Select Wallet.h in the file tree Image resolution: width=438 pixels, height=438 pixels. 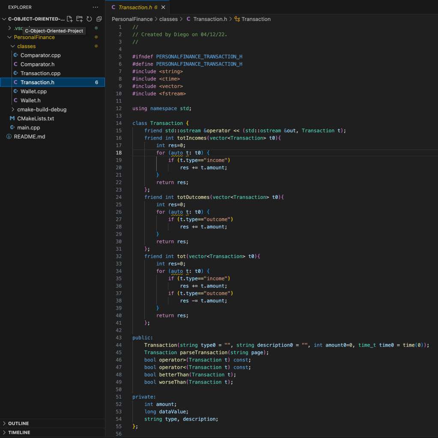[30, 101]
